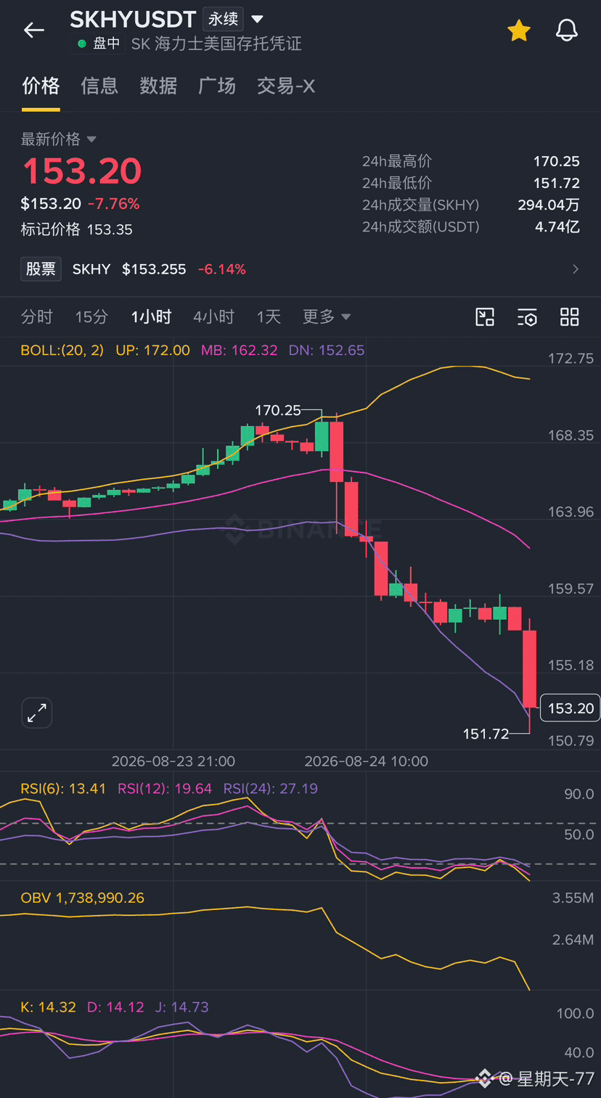Image resolution: width=601 pixels, height=1098 pixels.
Task: Open the 广场 tab
Action: click(x=217, y=86)
